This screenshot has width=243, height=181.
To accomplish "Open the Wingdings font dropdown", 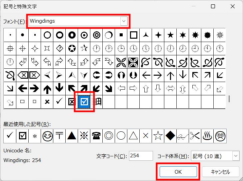I will click(124, 21).
